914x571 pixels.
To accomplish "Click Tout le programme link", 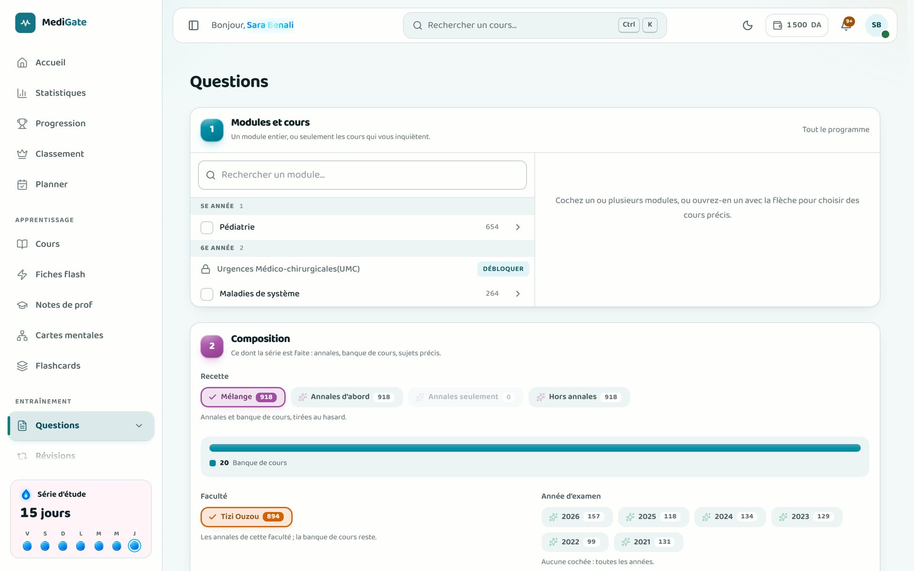I will tap(835, 129).
